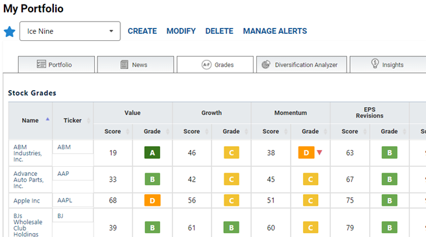Click the A-F Grades circle icon

206,64
